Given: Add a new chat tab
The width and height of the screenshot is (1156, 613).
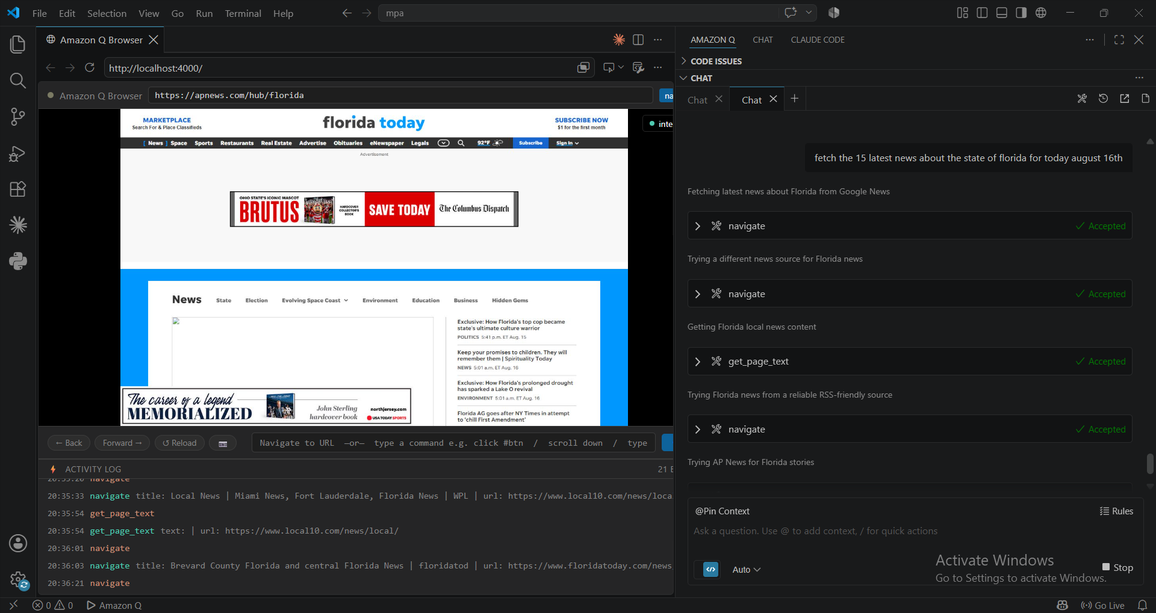Looking at the screenshot, I should tap(795, 99).
